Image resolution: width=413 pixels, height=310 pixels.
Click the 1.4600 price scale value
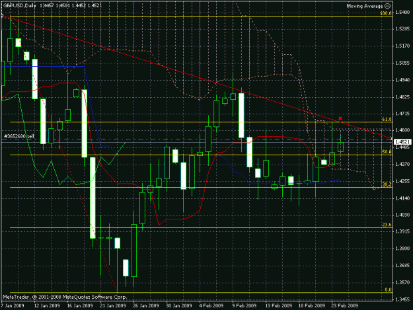click(x=402, y=130)
